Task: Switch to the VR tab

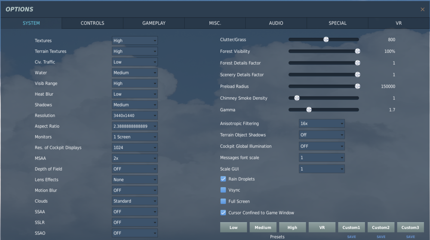Action: 399,23
